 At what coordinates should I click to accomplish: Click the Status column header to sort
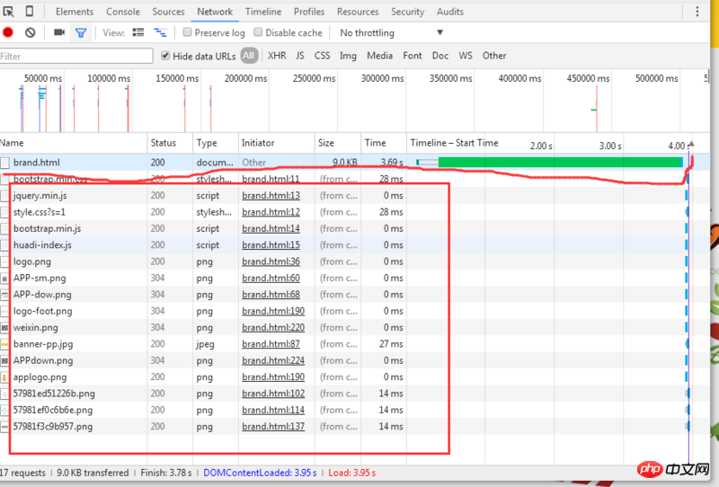coord(164,143)
